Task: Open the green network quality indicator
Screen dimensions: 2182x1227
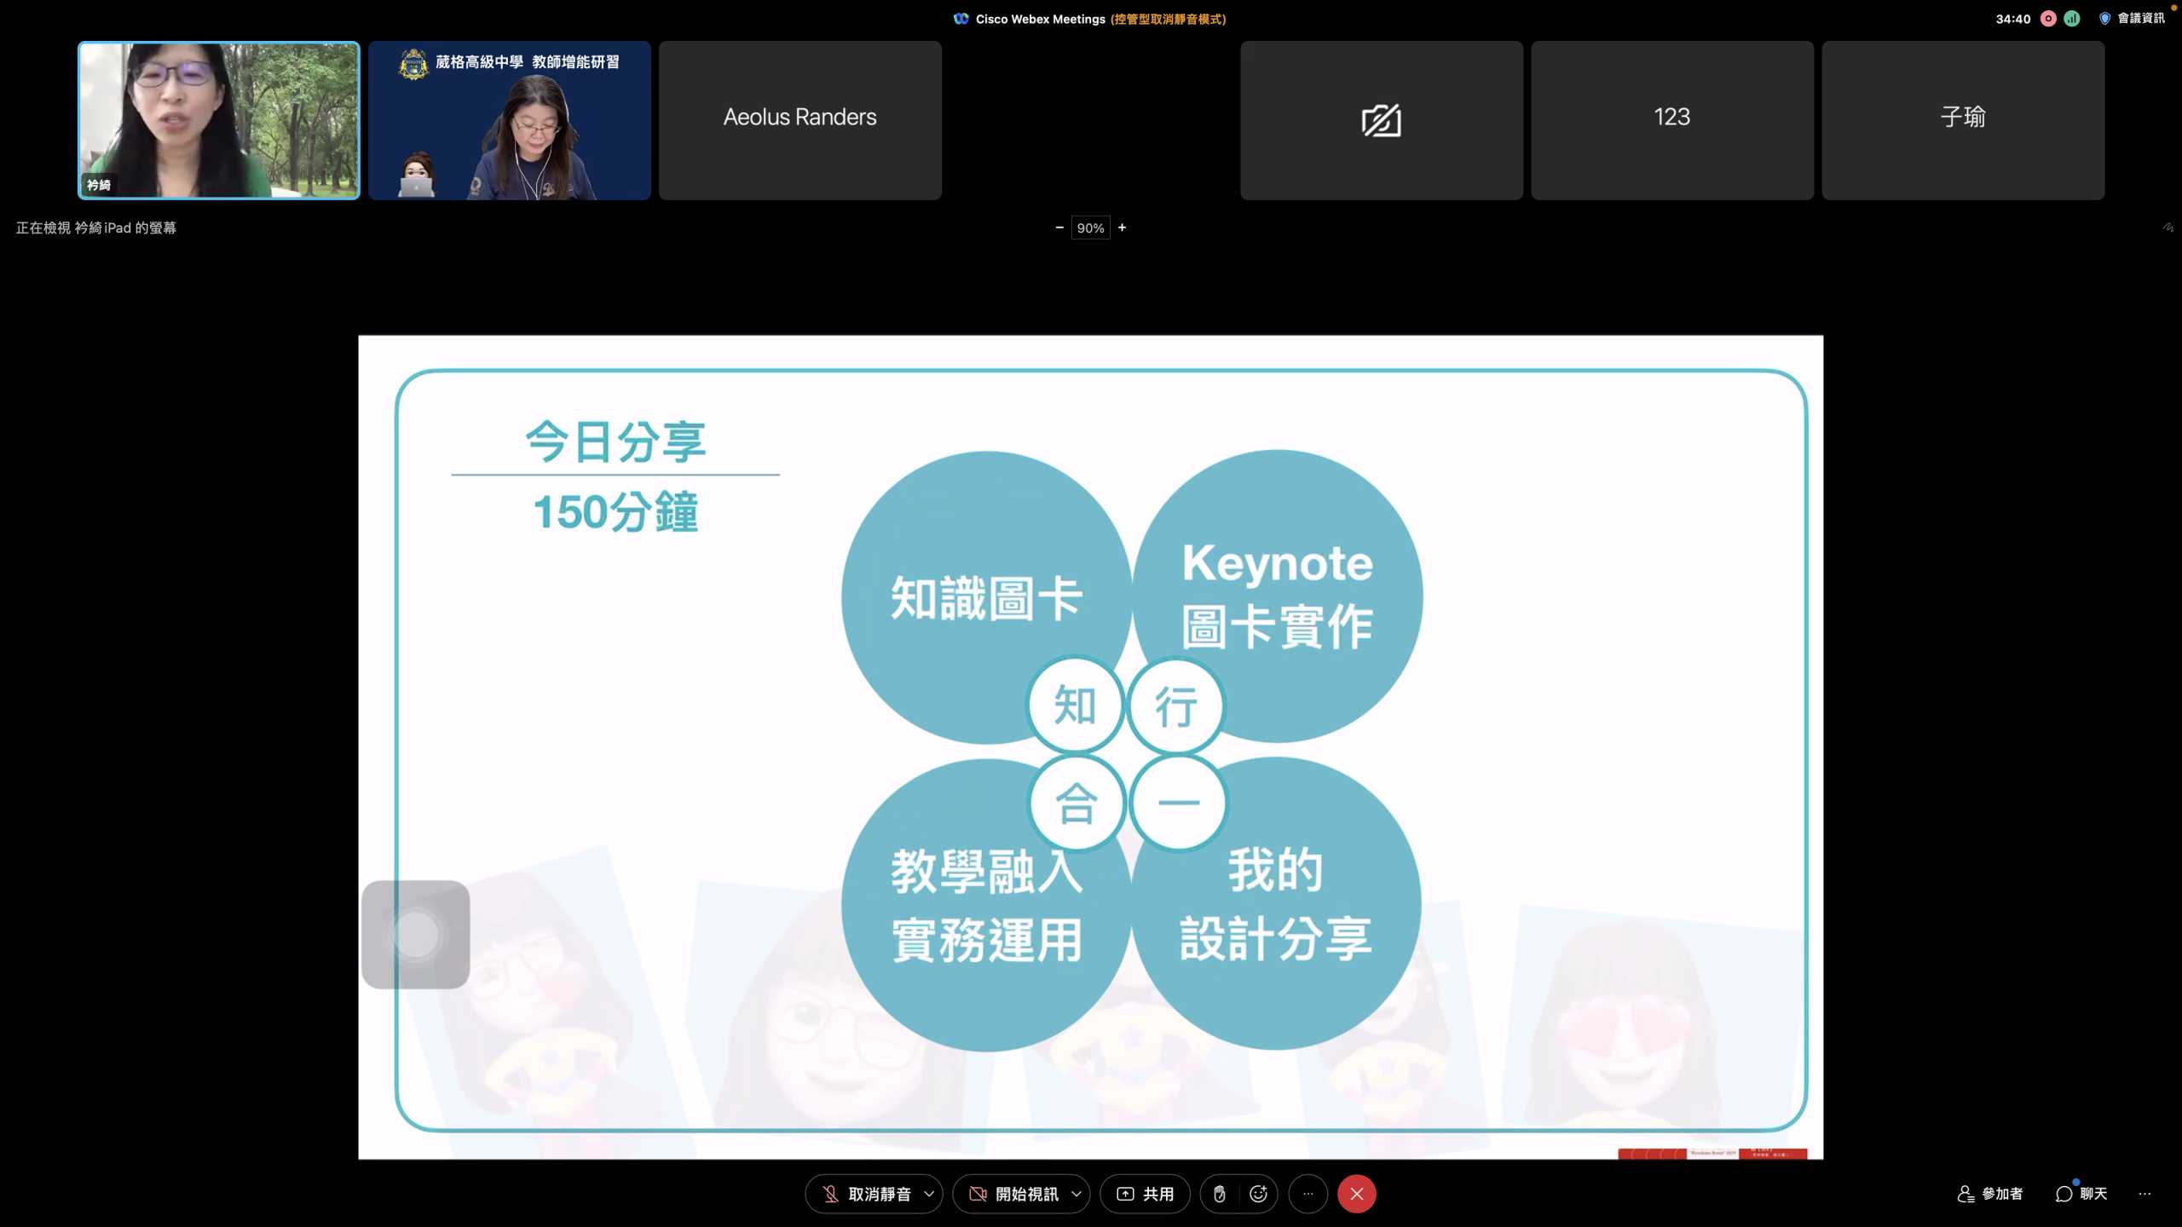Action: point(2072,19)
